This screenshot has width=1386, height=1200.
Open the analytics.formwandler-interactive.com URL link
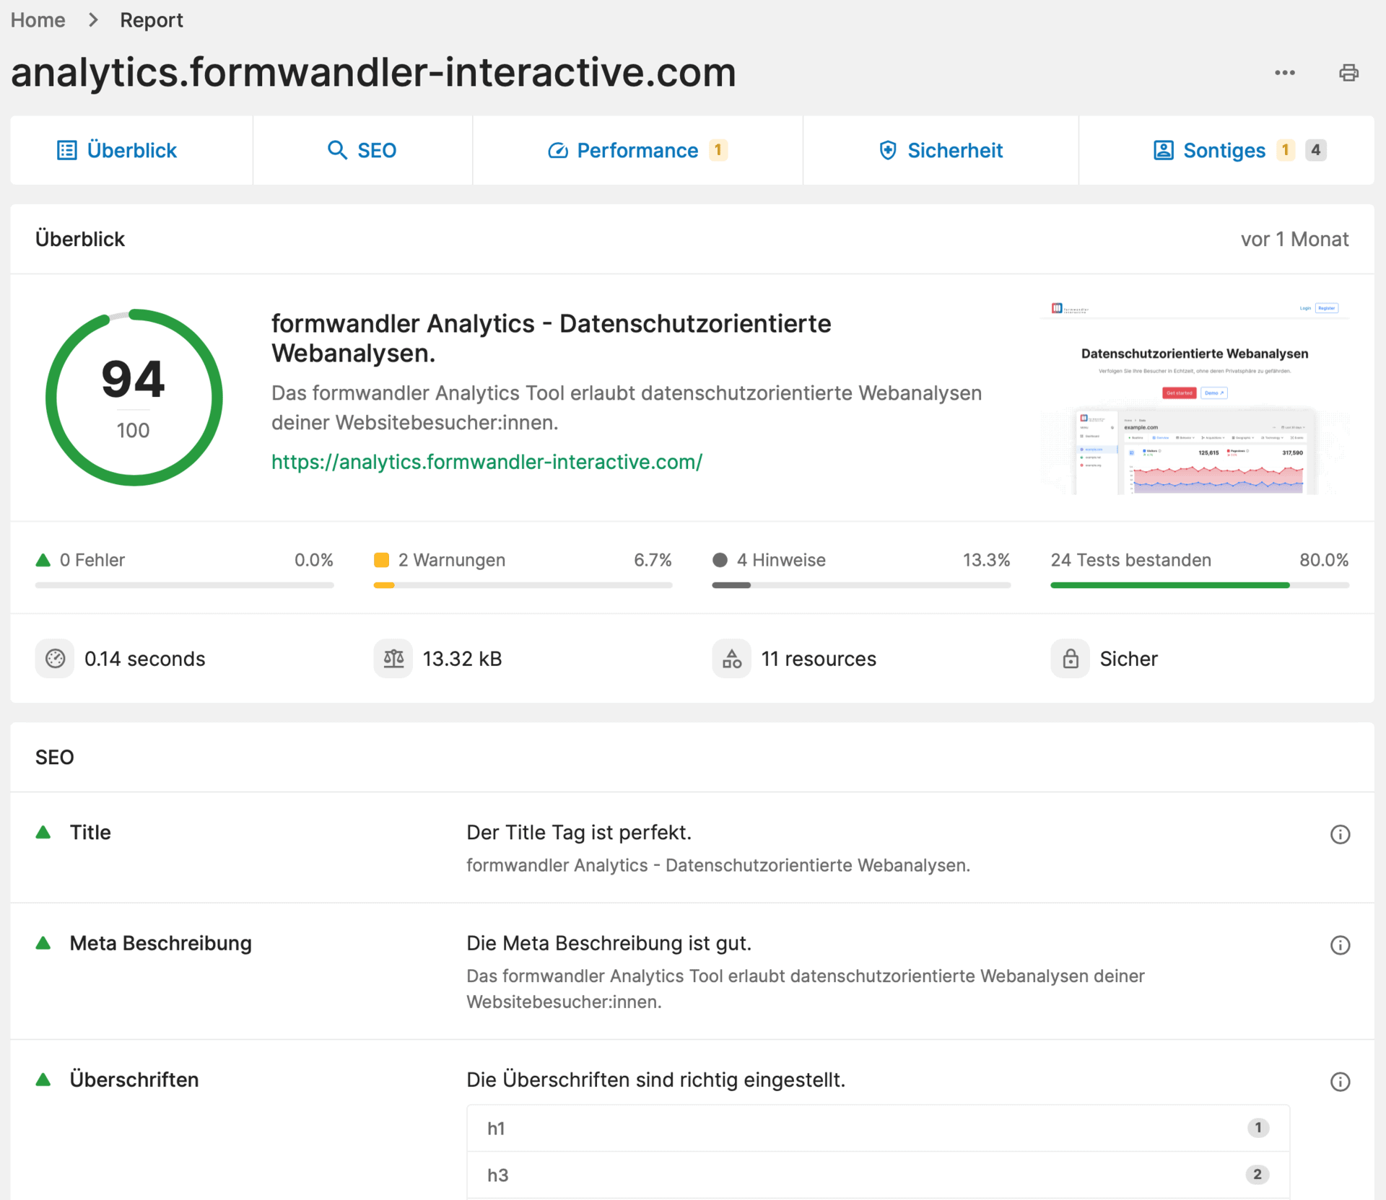(487, 462)
